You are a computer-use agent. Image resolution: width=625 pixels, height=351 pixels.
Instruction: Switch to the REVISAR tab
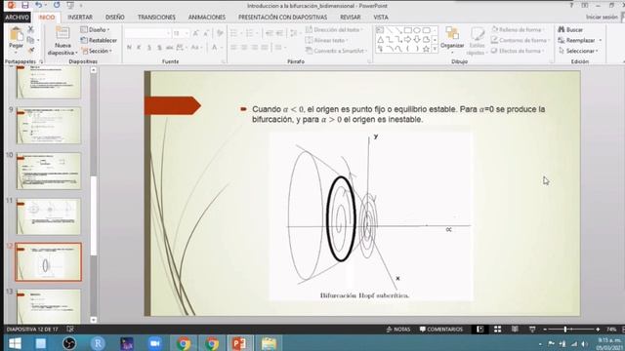click(350, 18)
